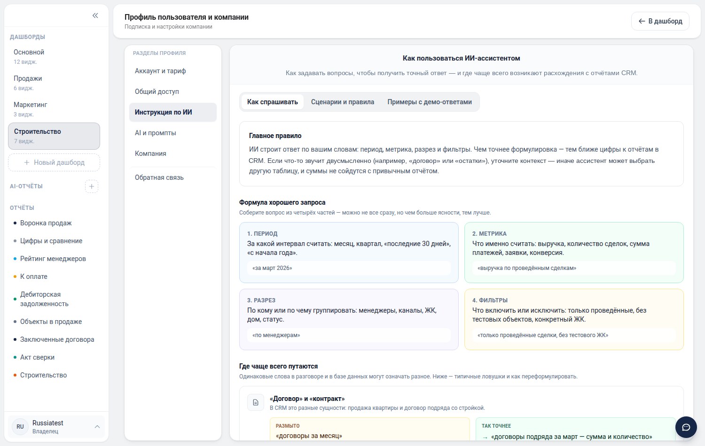Click the Где чаще всего путаются heading
Viewport: 705px width, 446px height.
click(279, 366)
